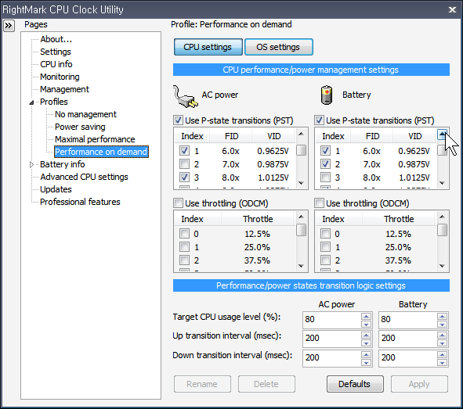Decrease AC power Up transition interval
This screenshot has height=409, width=463.
(x=366, y=343)
